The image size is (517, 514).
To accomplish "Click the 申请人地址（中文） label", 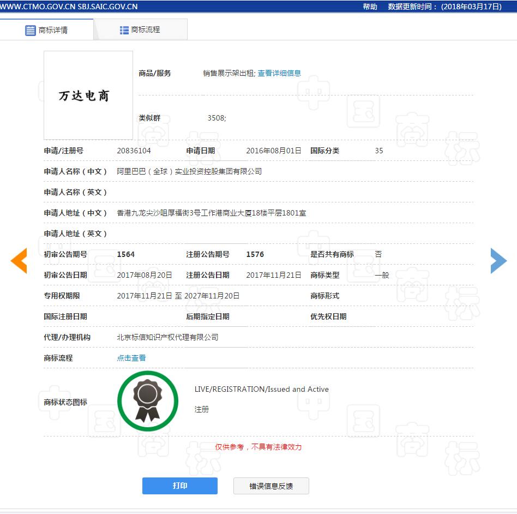I will pyautogui.click(x=75, y=213).
